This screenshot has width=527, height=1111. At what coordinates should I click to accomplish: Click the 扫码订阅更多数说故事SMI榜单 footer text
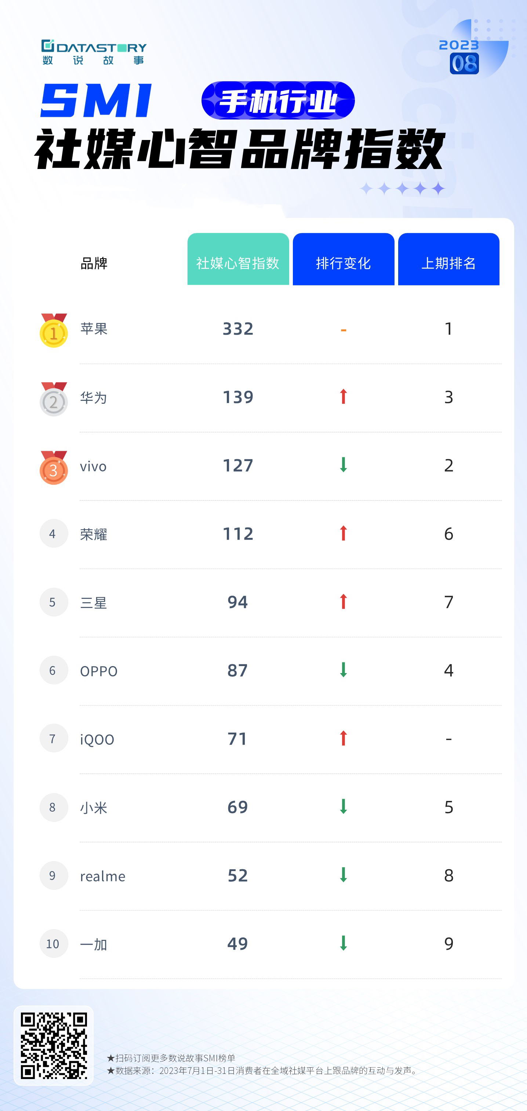pos(171,1058)
